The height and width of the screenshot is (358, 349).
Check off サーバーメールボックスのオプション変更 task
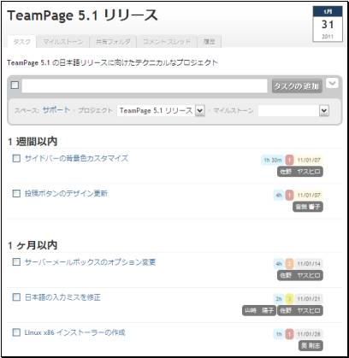tap(16, 262)
